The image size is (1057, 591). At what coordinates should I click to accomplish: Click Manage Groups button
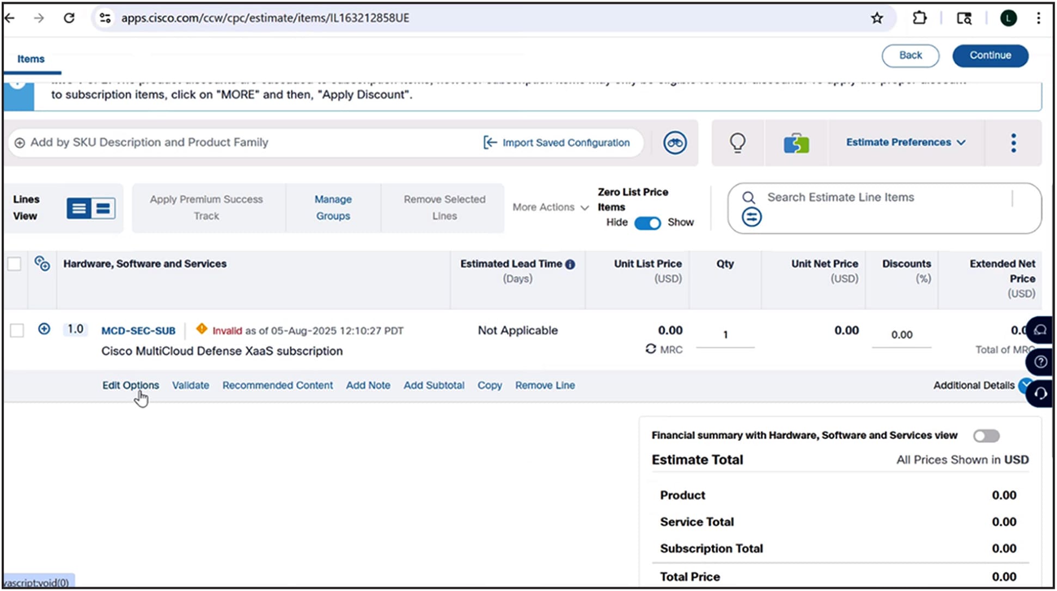pyautogui.click(x=333, y=208)
